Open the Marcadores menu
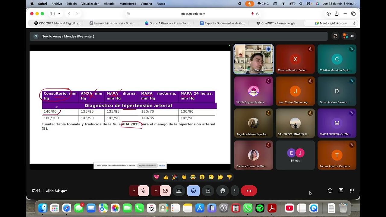The image size is (386, 217). tap(128, 4)
